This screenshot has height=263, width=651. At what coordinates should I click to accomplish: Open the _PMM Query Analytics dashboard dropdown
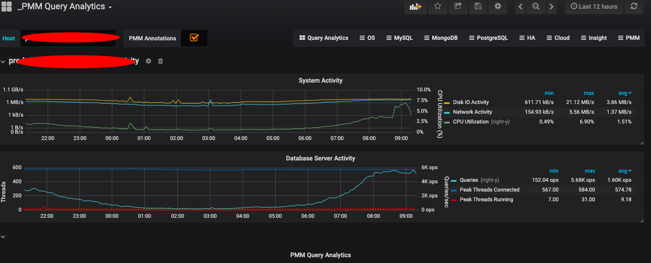coord(65,7)
